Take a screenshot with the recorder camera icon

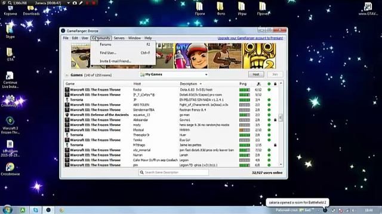coord(75,3)
